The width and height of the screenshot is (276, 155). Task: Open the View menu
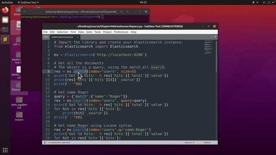click(81, 32)
